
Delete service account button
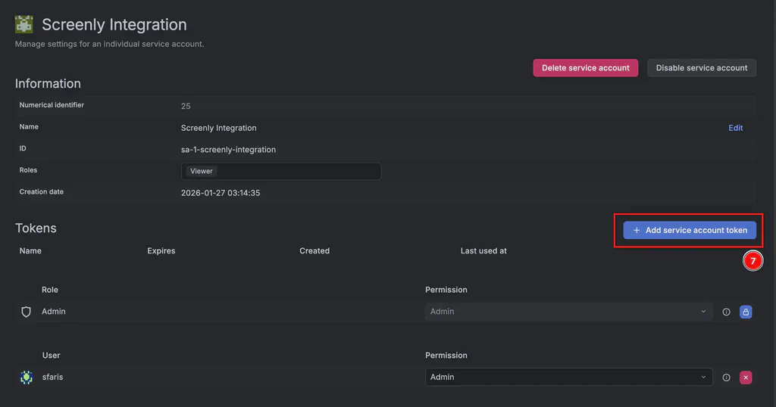[x=586, y=67]
